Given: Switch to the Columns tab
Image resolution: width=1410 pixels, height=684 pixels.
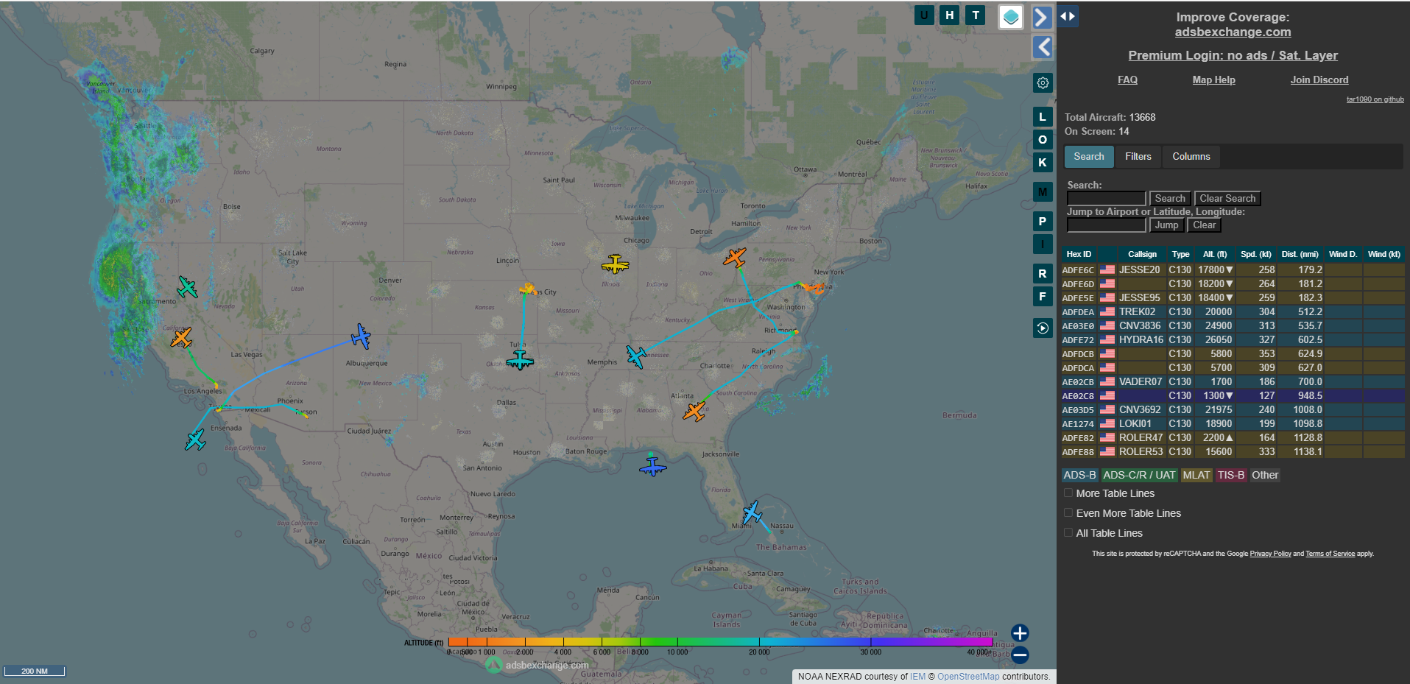Looking at the screenshot, I should tap(1191, 156).
